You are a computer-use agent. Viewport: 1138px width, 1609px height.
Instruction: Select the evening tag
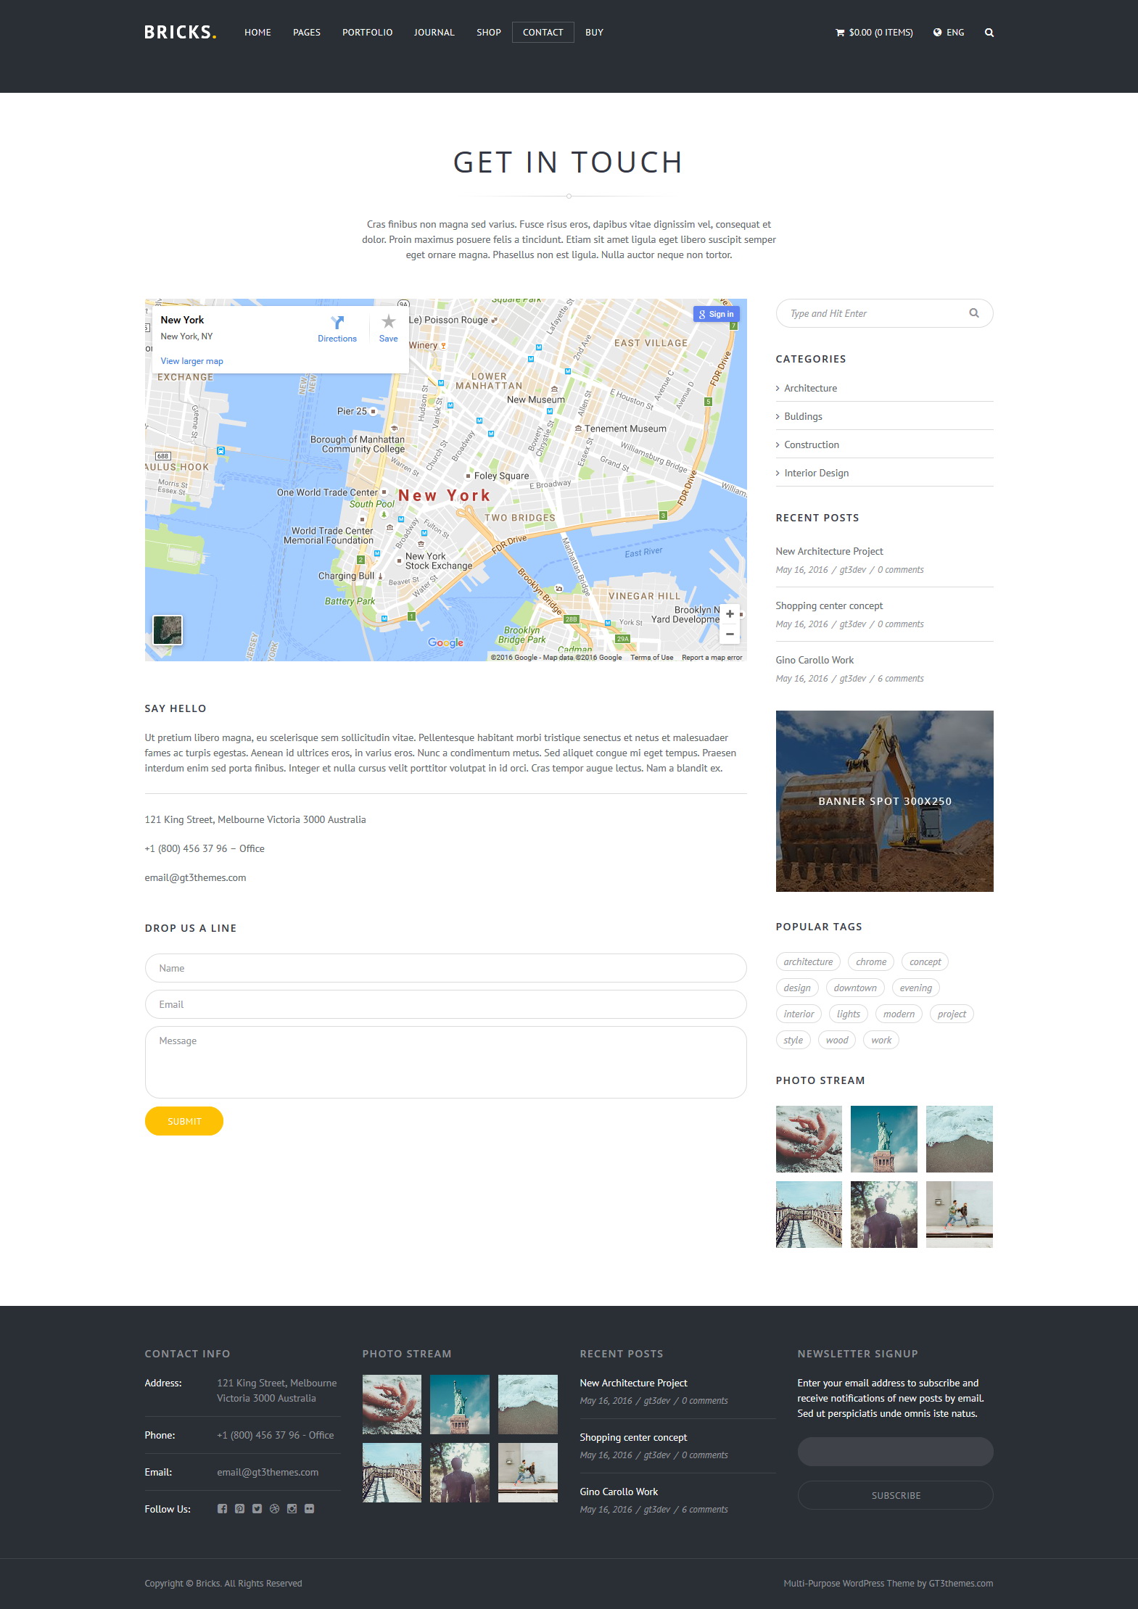pyautogui.click(x=915, y=988)
